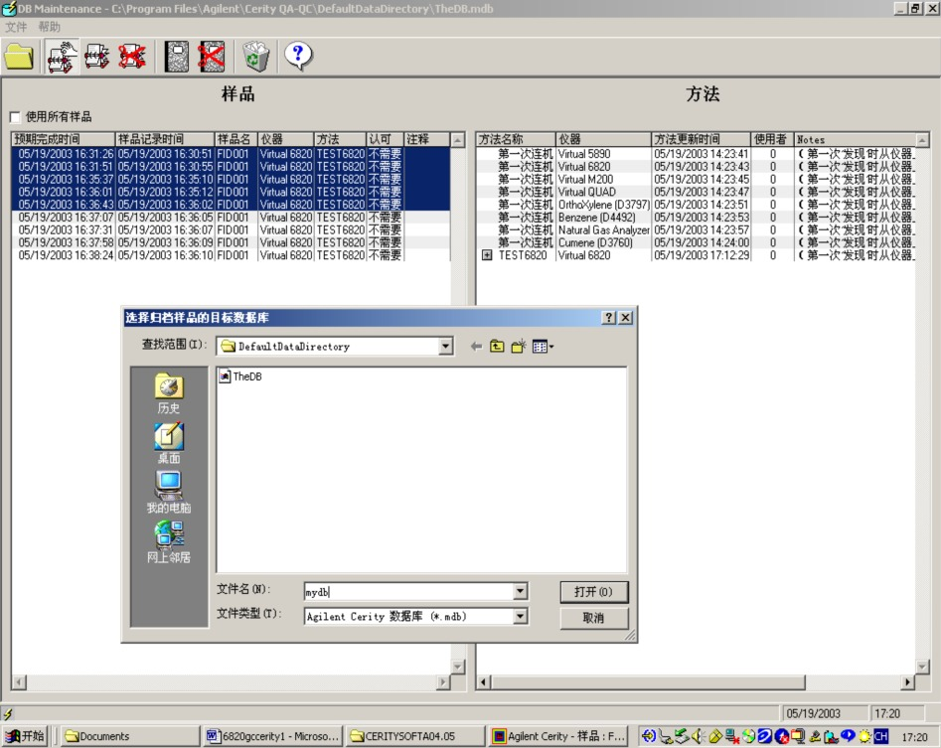Viewport: 941px width, 748px height.
Task: Open the History (历史) shortcut in places bar
Action: point(169,393)
